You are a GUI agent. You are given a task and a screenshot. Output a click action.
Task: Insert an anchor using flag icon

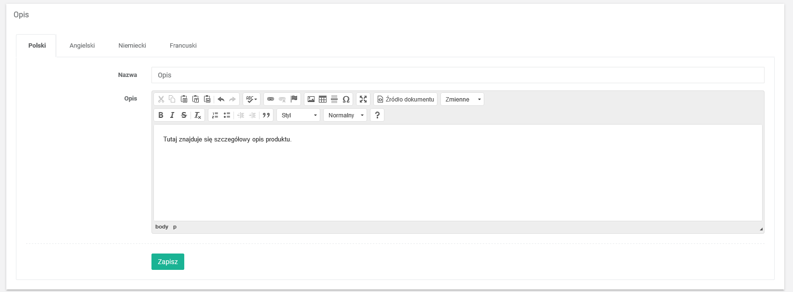[x=294, y=99]
